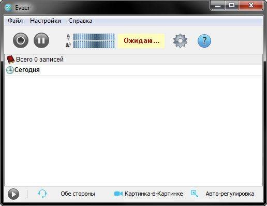Select the Авто-регулировка option
The image size is (267, 206).
click(x=230, y=194)
